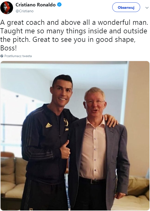Click the blue verified badge icon
Viewport: 150px width, 211px height.
pyautogui.click(x=59, y=5)
